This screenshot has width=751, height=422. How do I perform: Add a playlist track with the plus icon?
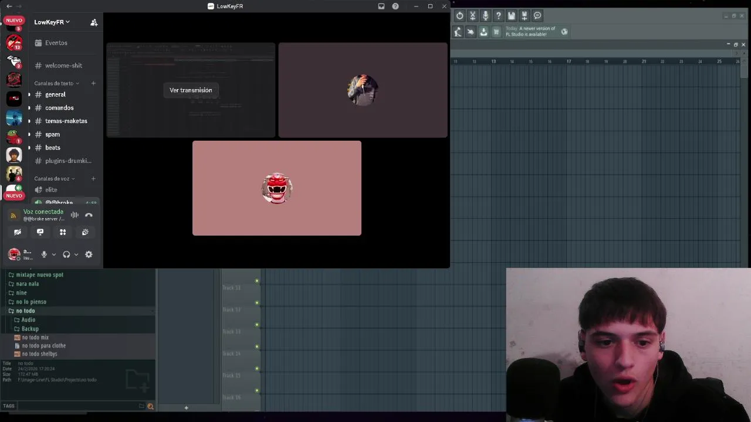(186, 408)
